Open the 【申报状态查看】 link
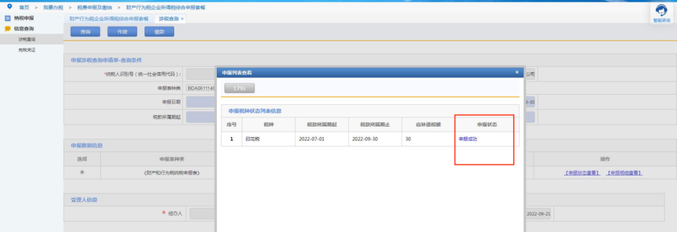 click(x=582, y=173)
